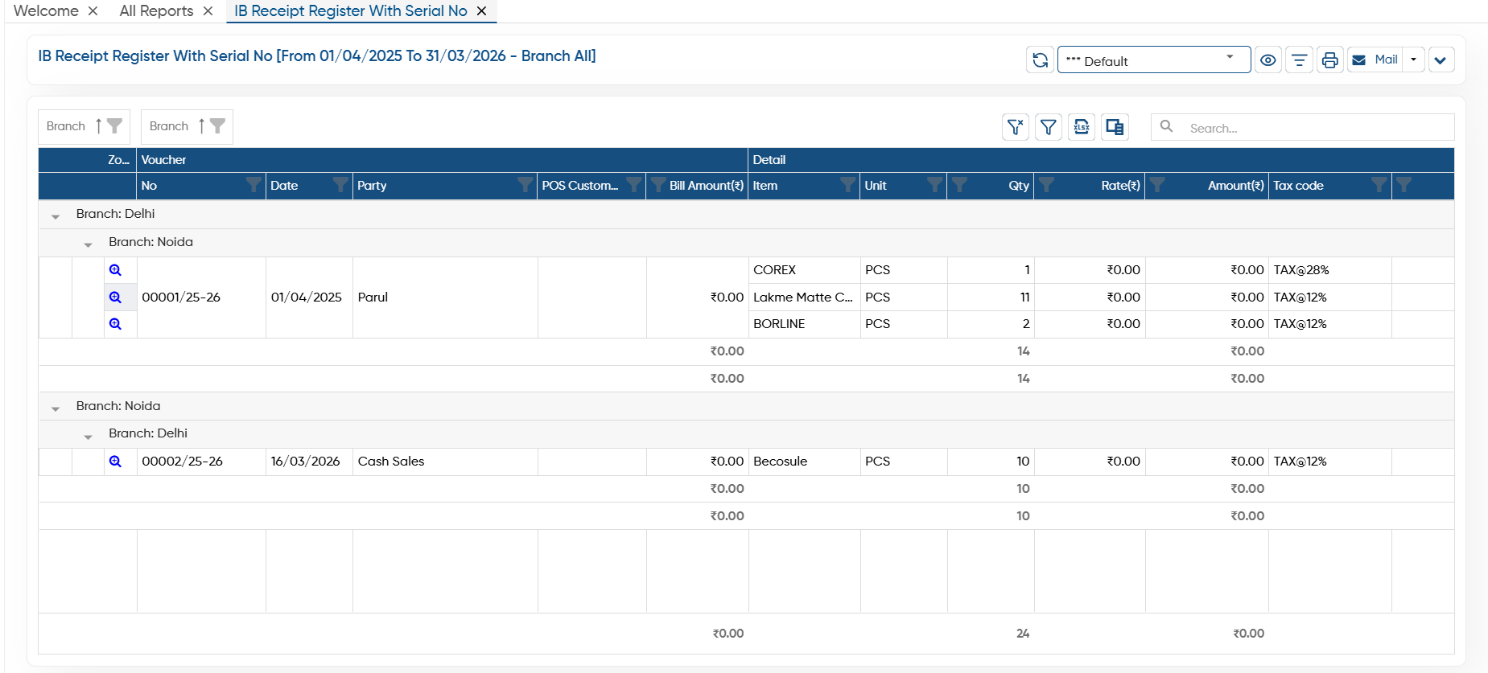The image size is (1488, 673).
Task: Click the search magnifier icon
Action: tap(1167, 126)
